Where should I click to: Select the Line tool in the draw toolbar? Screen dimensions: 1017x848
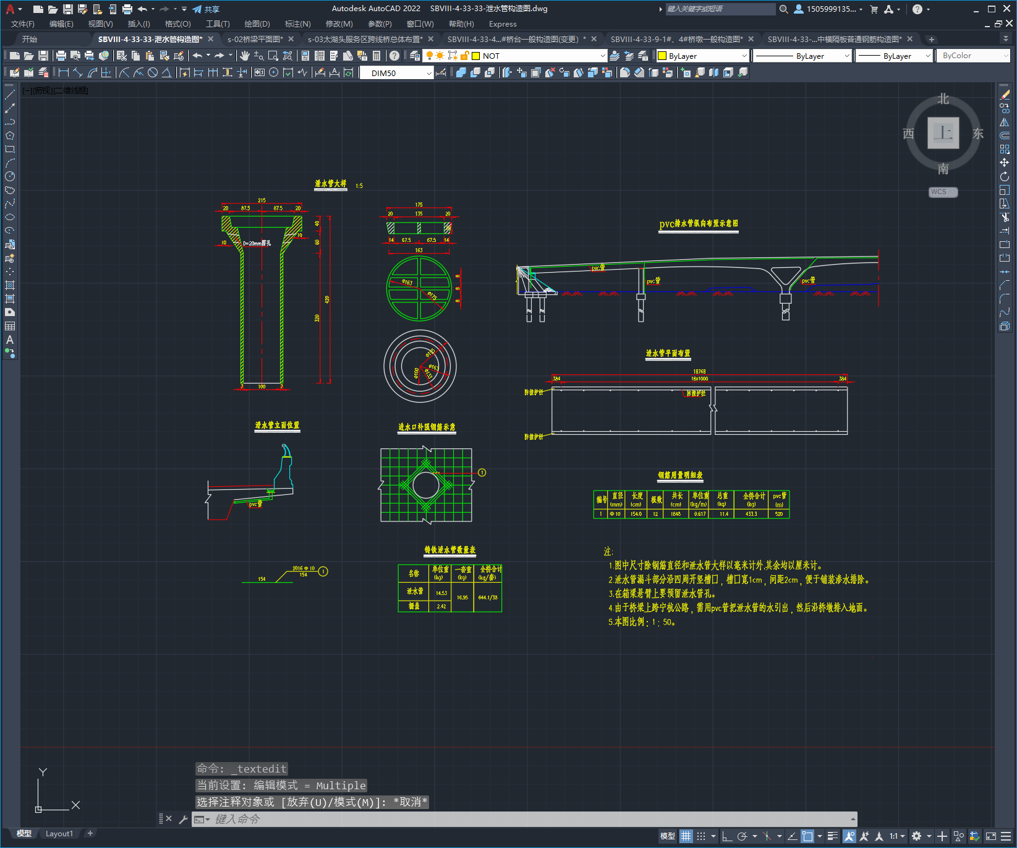tap(10, 95)
